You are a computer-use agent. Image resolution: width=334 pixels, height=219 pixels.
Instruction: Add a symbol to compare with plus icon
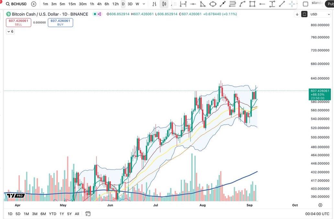tap(34, 4)
